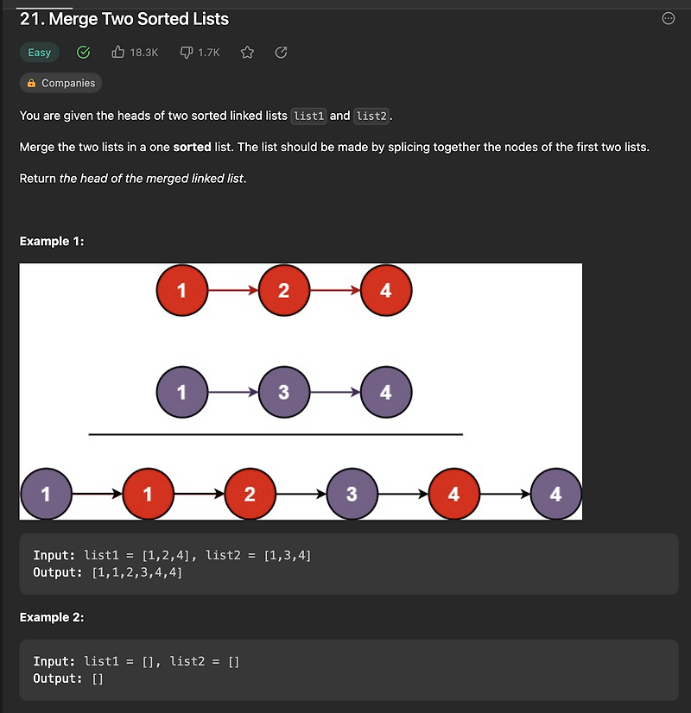The width and height of the screenshot is (691, 713).
Task: Click the list2 inline code tag
Action: click(371, 116)
